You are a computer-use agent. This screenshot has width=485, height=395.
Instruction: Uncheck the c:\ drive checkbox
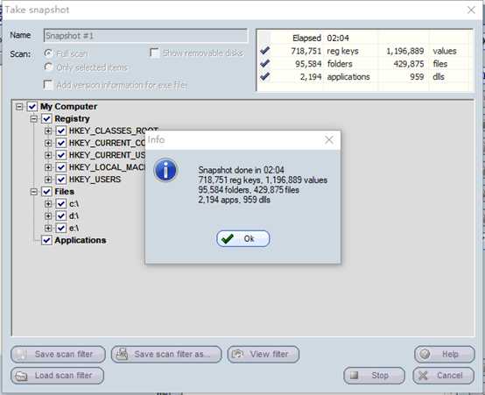click(x=61, y=204)
